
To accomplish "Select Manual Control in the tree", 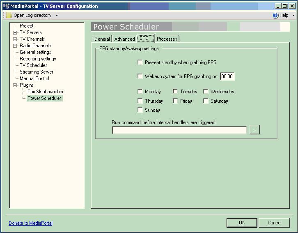I will point(34,78).
